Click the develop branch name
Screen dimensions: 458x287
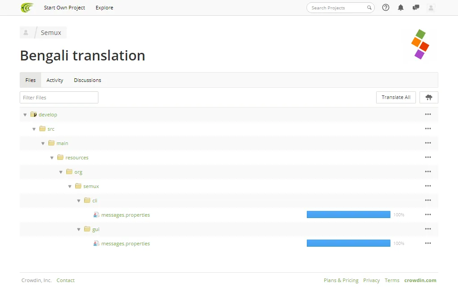coord(48,115)
